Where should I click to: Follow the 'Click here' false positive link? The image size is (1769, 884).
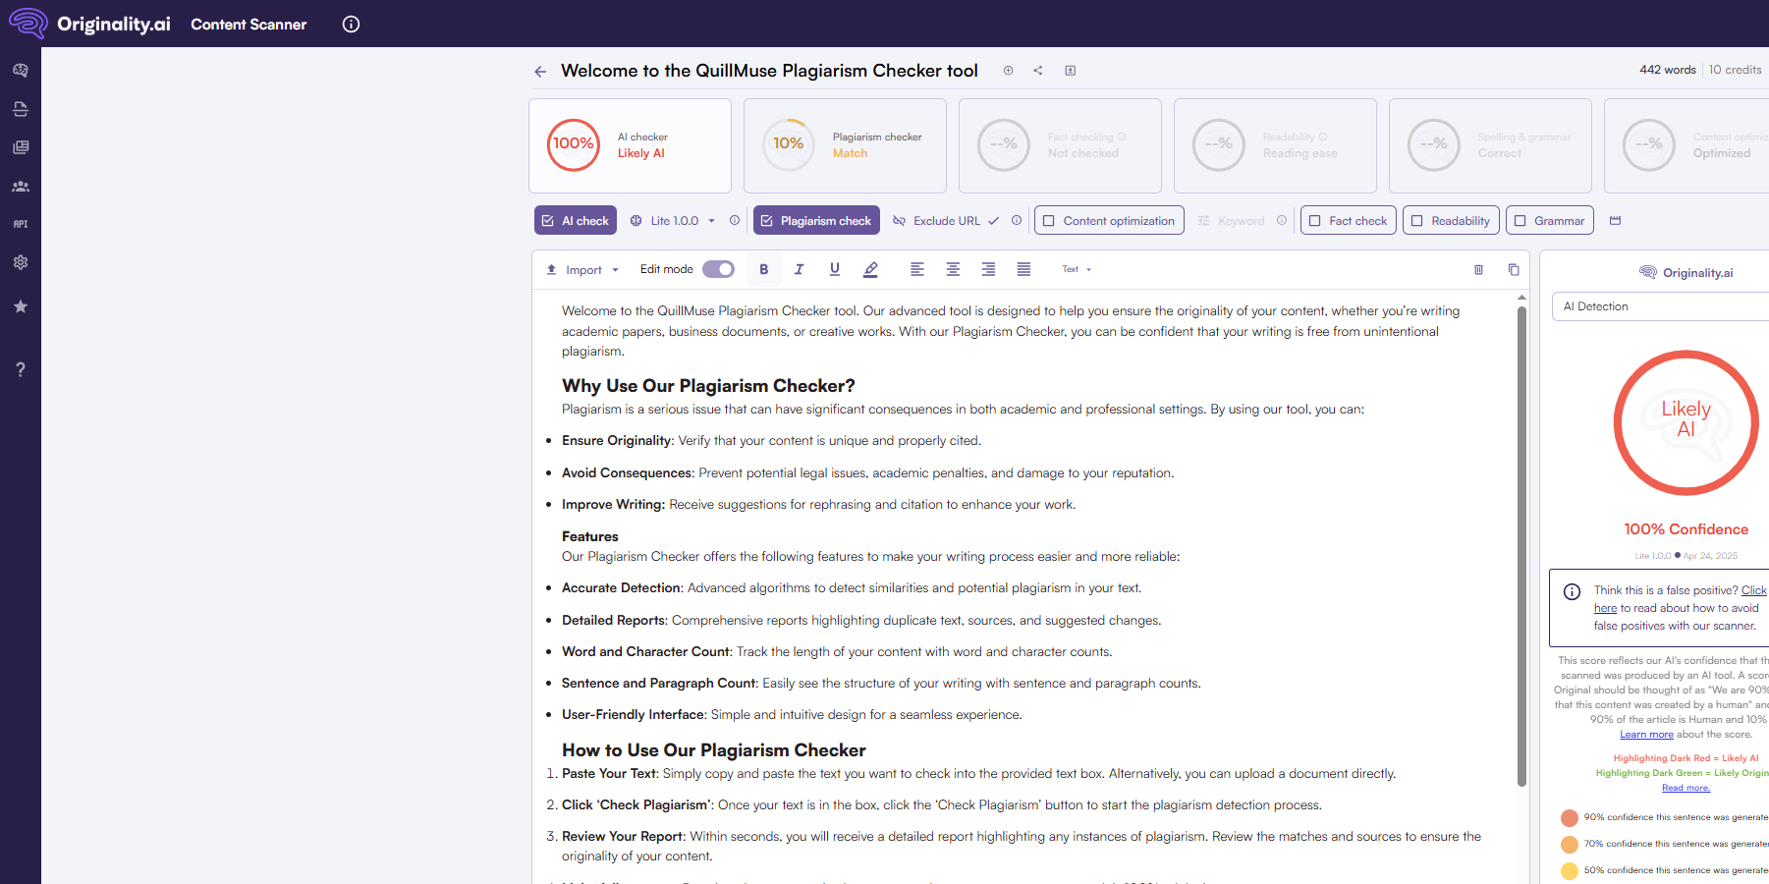point(1753,590)
